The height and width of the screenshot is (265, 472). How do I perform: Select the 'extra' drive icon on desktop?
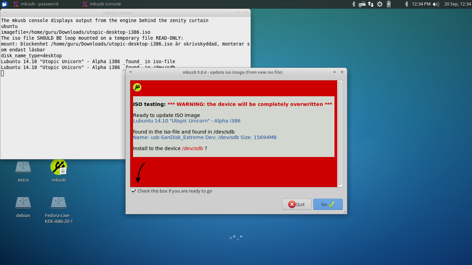click(23, 167)
